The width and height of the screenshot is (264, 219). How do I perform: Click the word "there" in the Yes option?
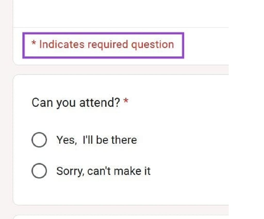(x=124, y=140)
